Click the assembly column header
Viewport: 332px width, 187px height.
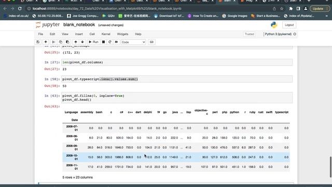coord(87,112)
